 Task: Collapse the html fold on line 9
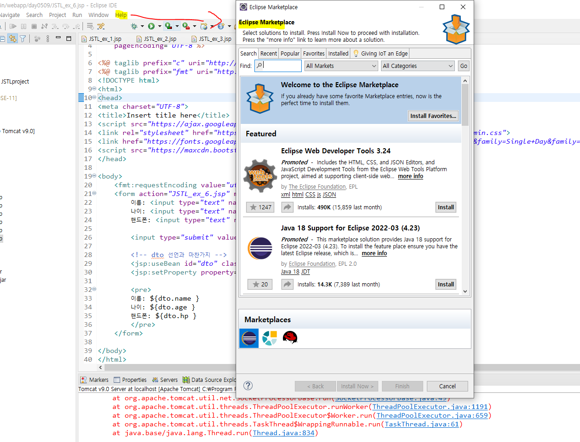point(94,89)
